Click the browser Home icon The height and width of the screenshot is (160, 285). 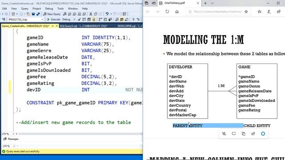[x=177, y=12]
